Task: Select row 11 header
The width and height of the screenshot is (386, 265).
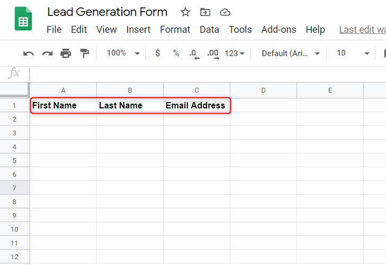Action: [x=14, y=243]
